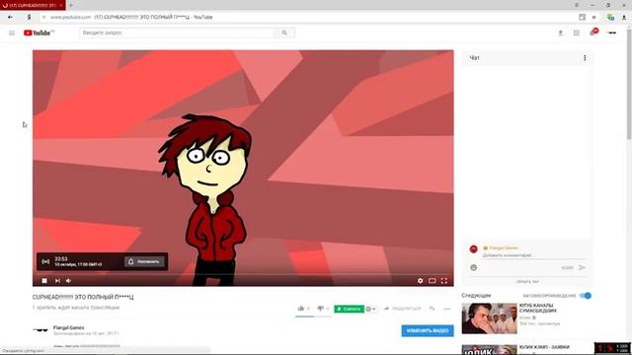Click the video title text 'CUPHEAD'
This screenshot has height=355, width=632.
[x=83, y=297]
